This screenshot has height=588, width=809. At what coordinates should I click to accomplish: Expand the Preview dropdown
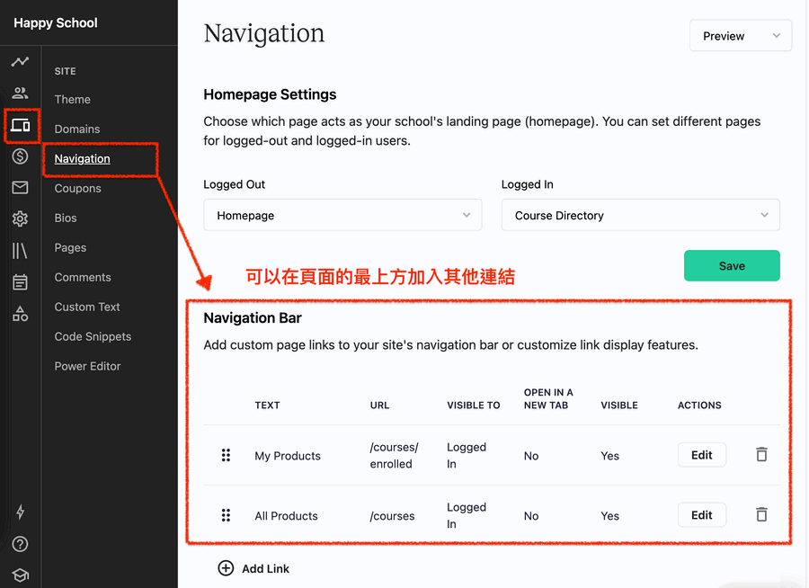tap(740, 35)
